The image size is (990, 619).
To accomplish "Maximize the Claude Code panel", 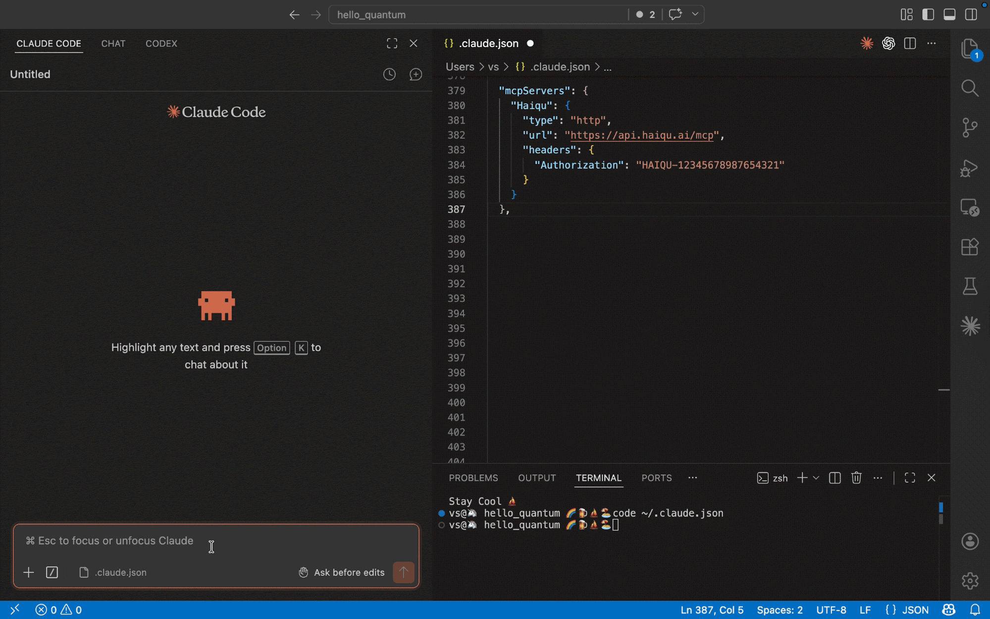I will (x=392, y=44).
